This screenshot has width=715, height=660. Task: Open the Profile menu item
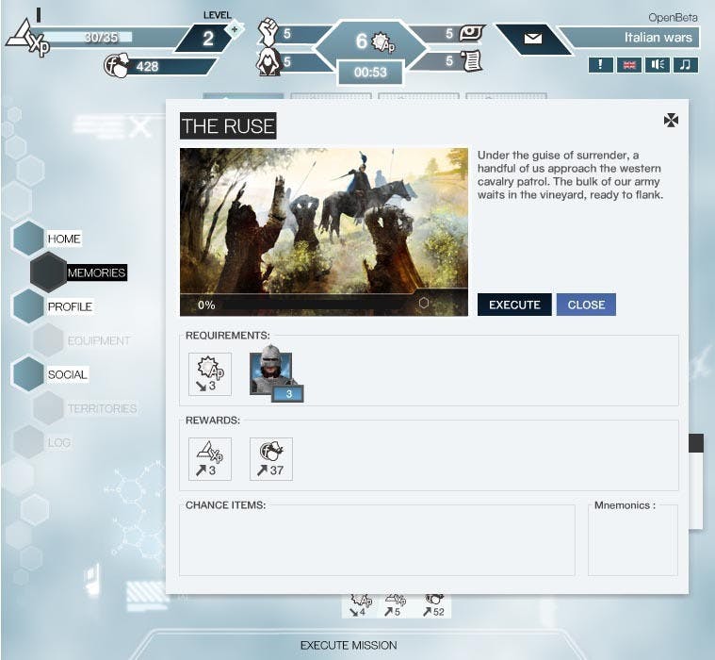pyautogui.click(x=70, y=306)
